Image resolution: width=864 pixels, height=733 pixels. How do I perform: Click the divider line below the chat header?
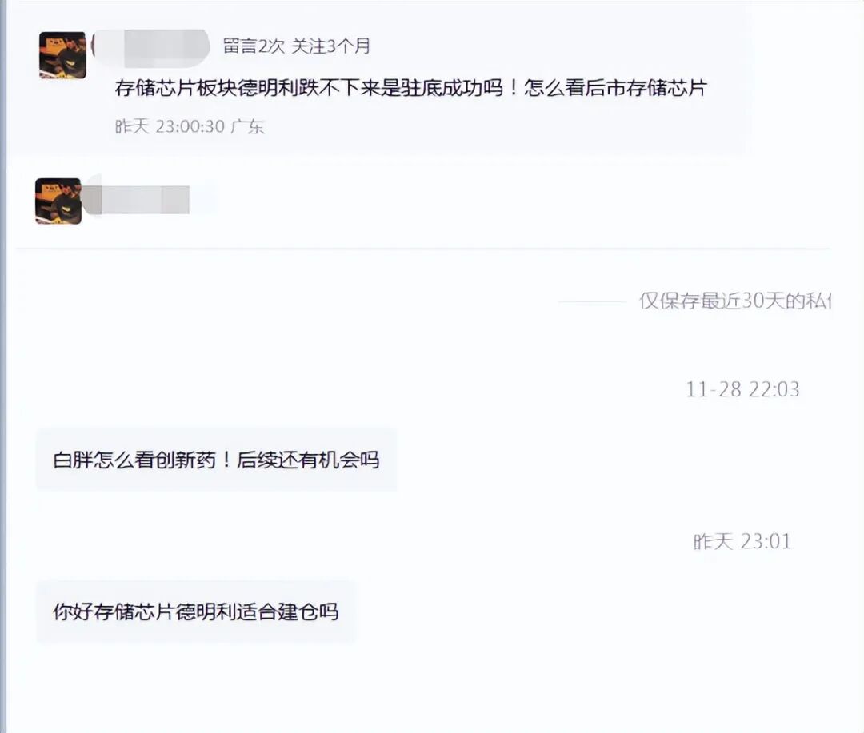pos(423,249)
